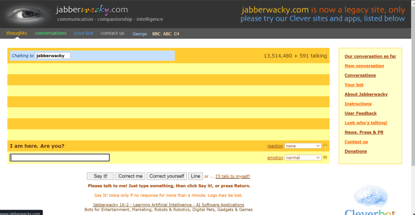This screenshot has width=415, height=215.
Task: Click the emotion smiley face icon
Action: (x=325, y=158)
